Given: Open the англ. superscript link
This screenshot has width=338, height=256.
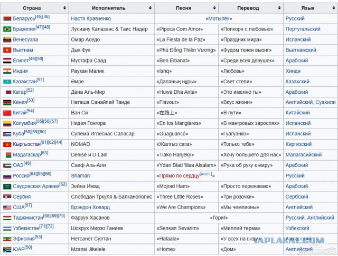Looking at the screenshot, I should pyautogui.click(x=206, y=174).
